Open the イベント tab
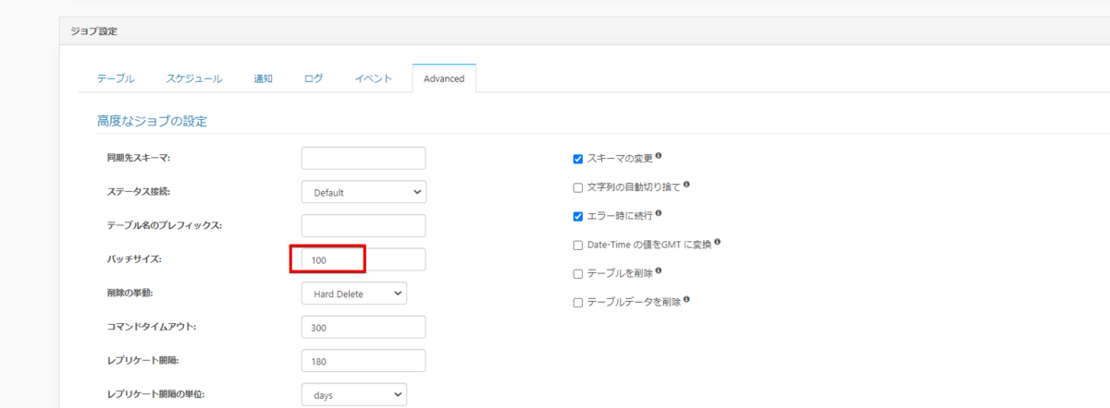1110x408 pixels. pyautogui.click(x=374, y=78)
